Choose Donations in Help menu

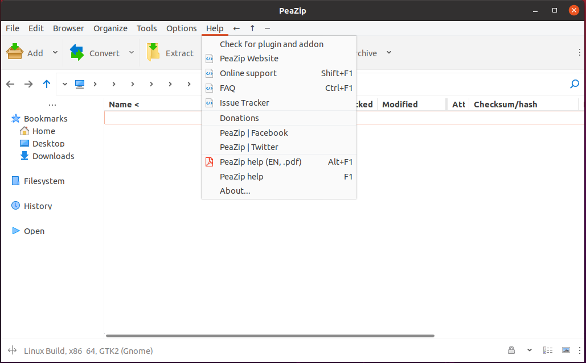coord(279,118)
